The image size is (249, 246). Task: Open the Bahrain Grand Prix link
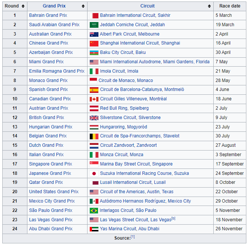(48, 15)
